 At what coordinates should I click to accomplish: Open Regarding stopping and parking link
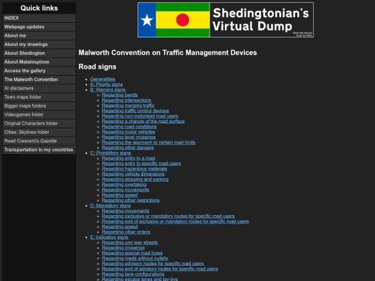[x=135, y=179]
